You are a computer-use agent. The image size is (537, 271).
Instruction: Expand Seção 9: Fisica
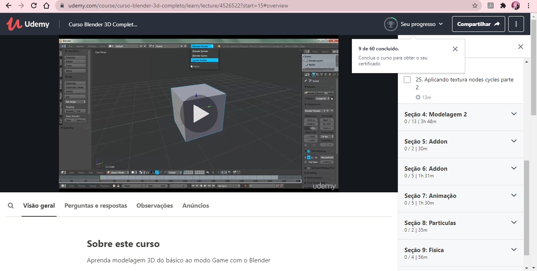click(461, 253)
